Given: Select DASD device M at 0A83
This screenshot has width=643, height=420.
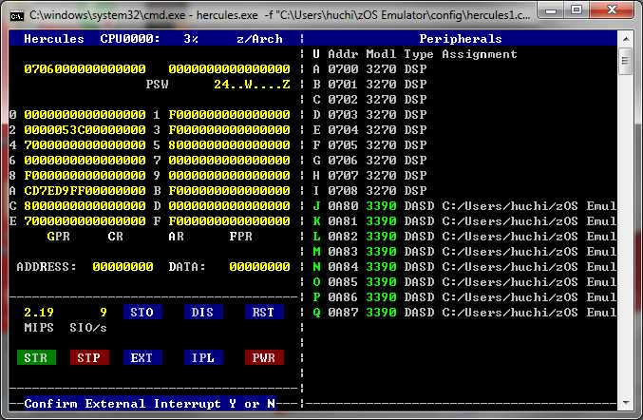Looking at the screenshot, I should [464, 252].
